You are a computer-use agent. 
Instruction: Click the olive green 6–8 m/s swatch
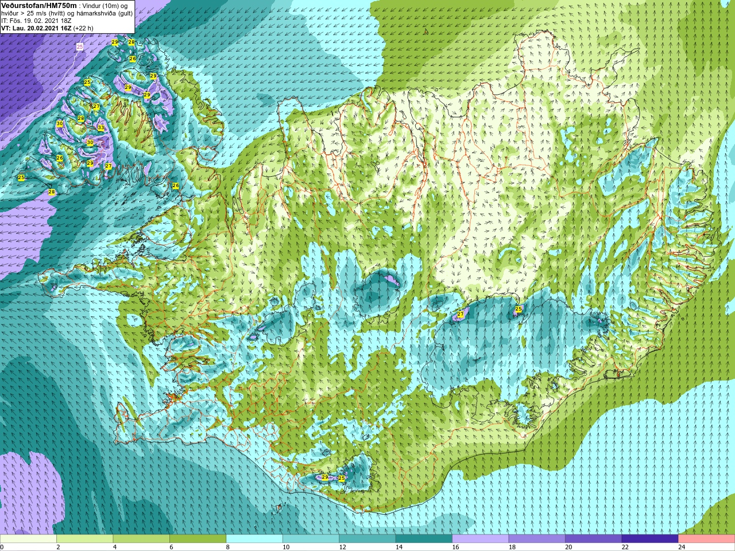(x=198, y=539)
